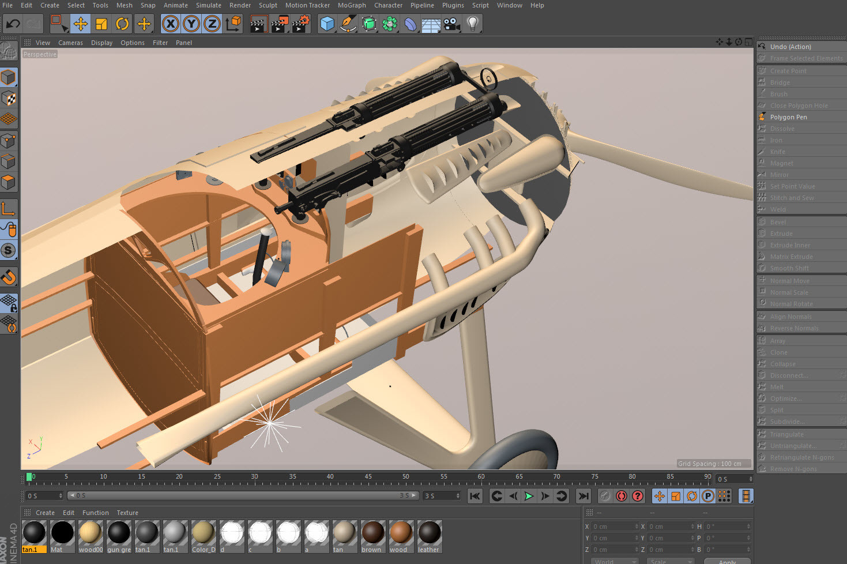Click Undo (Action) in command list

tap(801, 47)
